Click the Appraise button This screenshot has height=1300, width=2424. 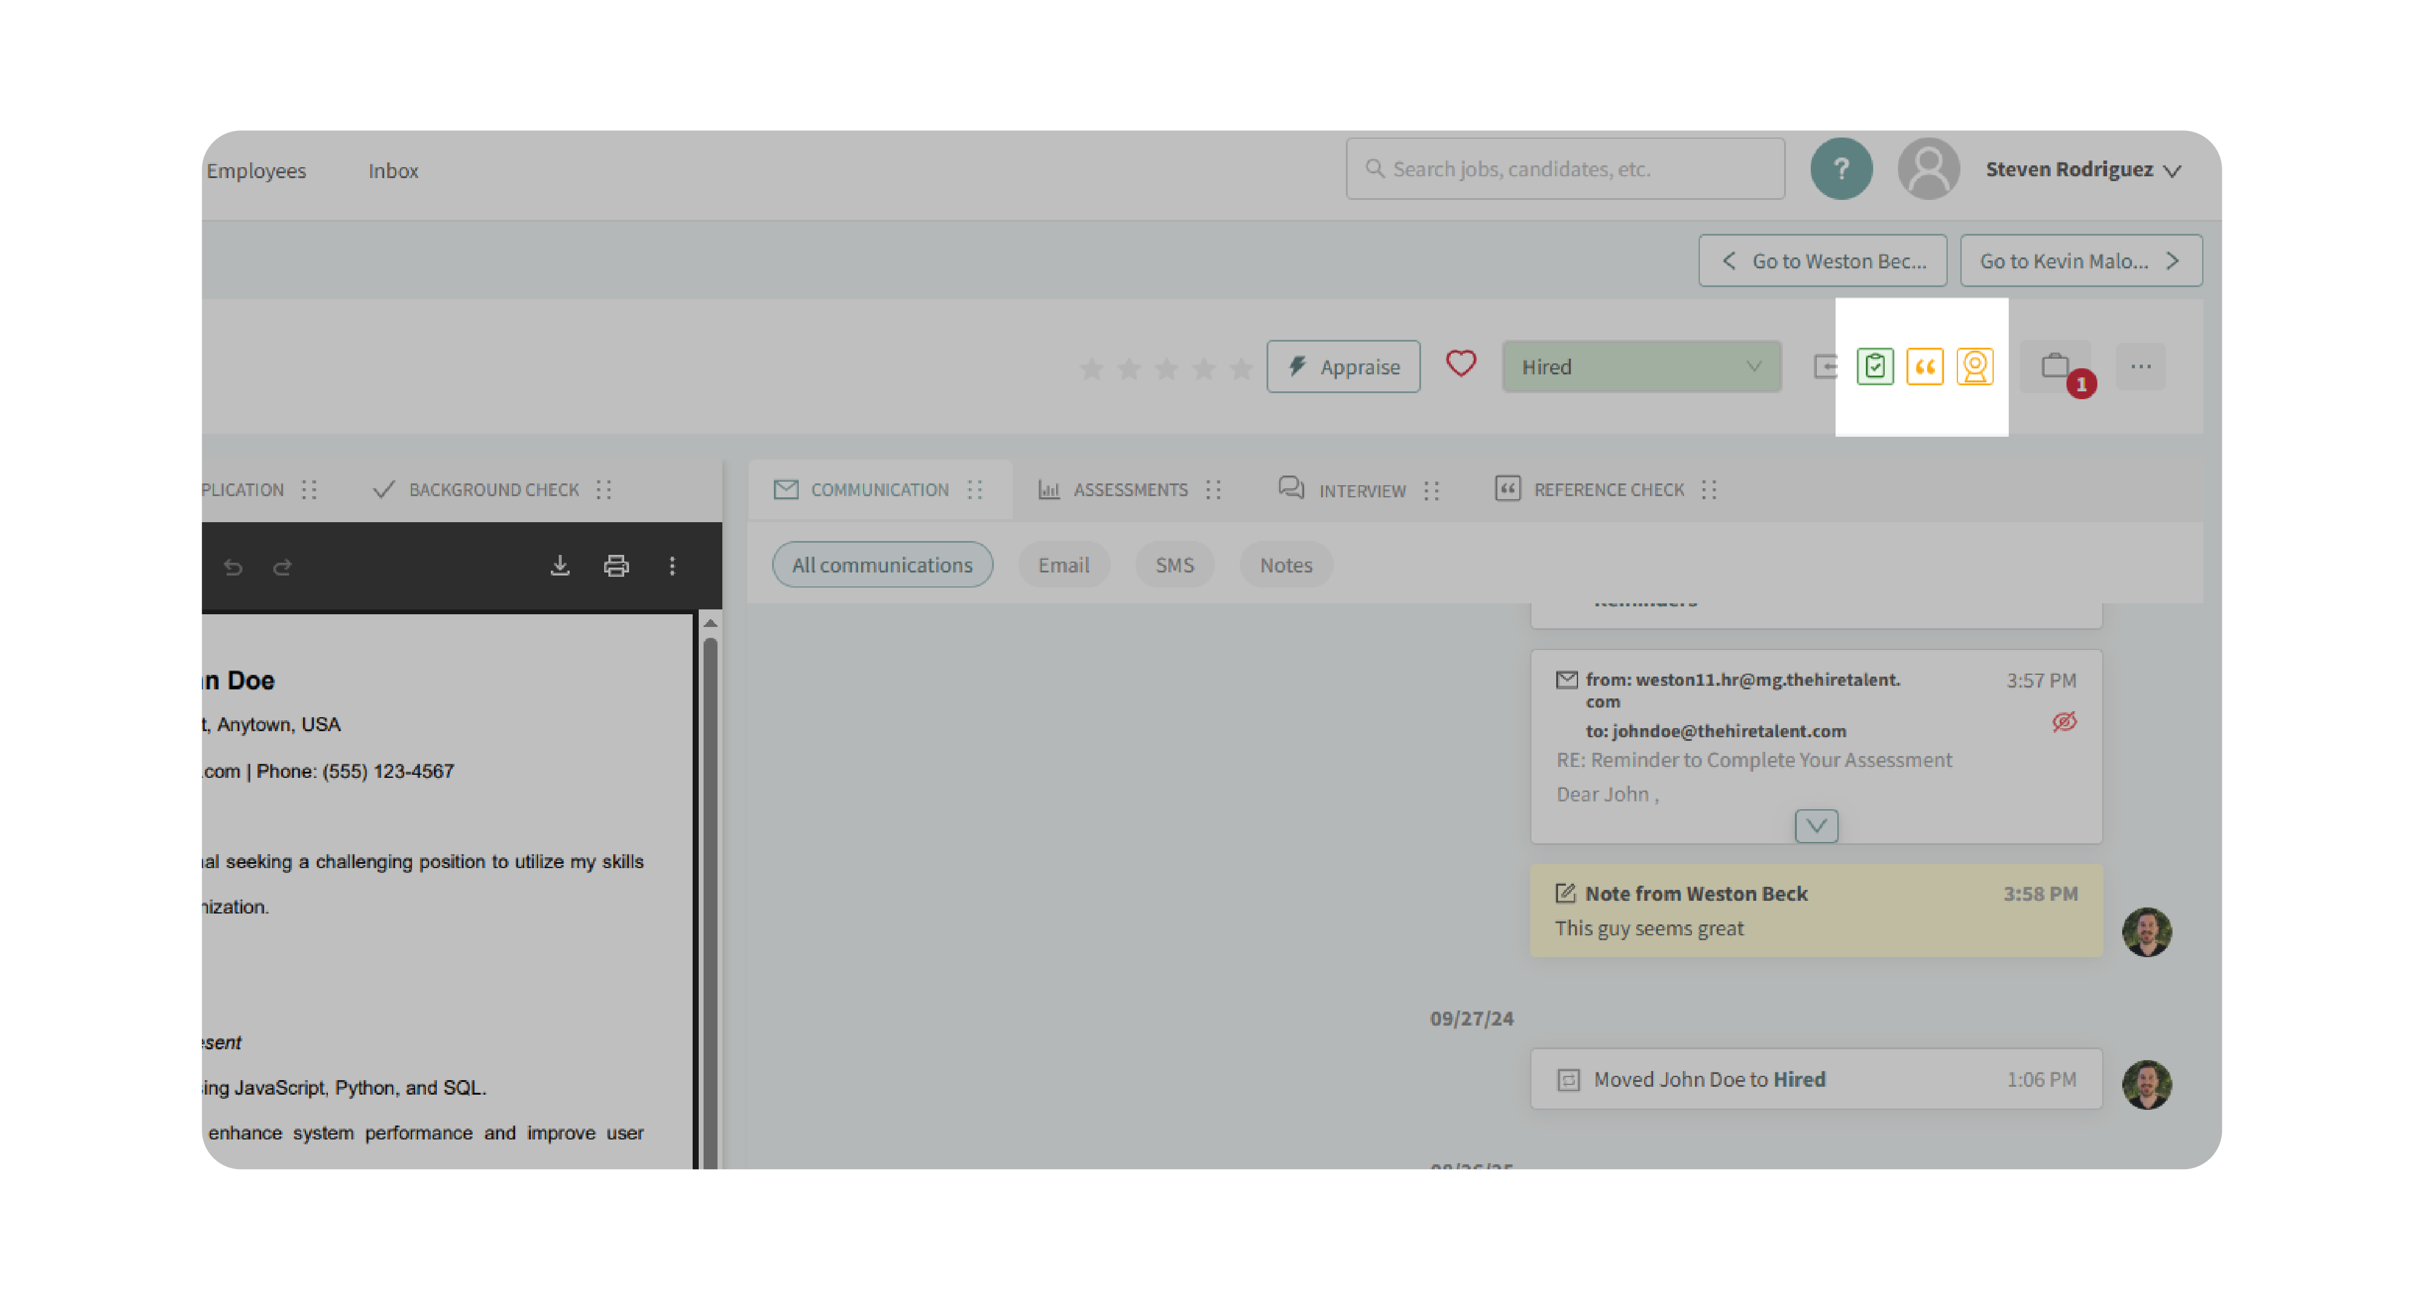tap(1343, 366)
